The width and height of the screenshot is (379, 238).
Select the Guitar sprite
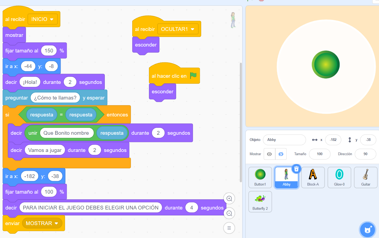(x=366, y=177)
